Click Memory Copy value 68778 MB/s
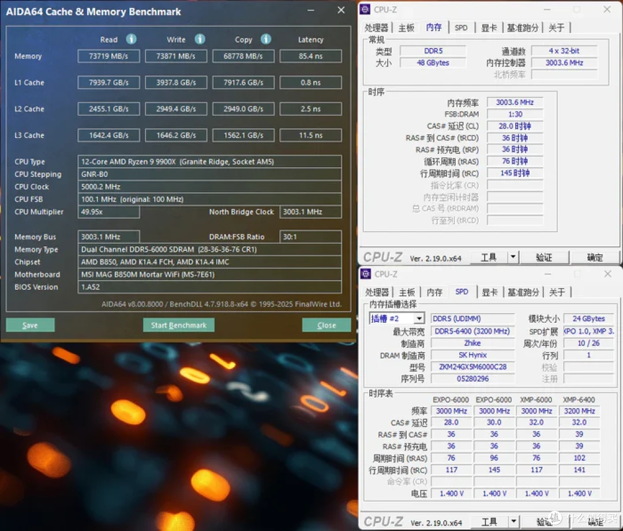 pyautogui.click(x=243, y=56)
